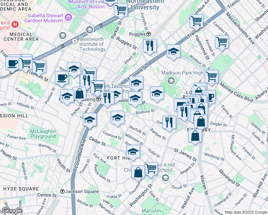Image resolution: width=268 pixels, height=215 pixels.
Task: Click the grocery cart marker near Washington St in Fort Hill
Action: coord(151,169)
